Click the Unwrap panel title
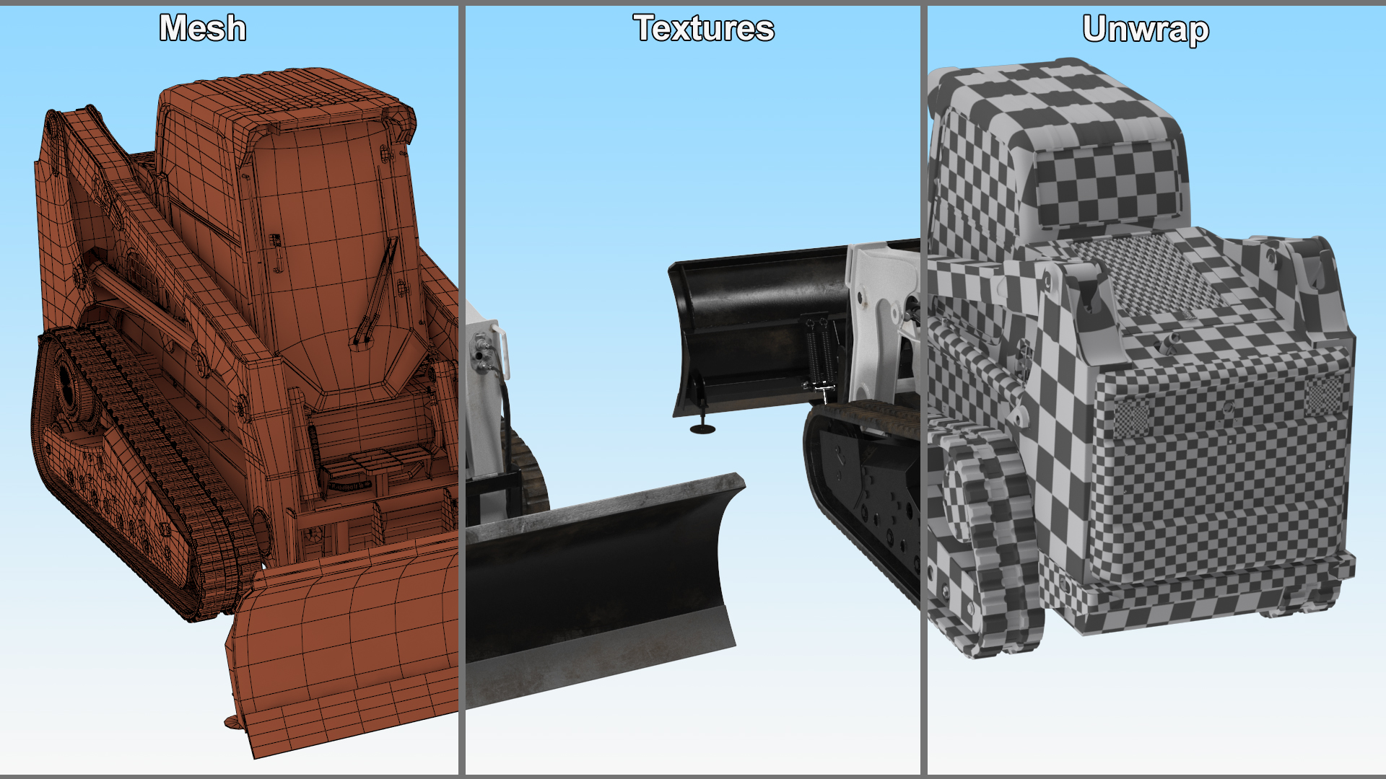Image resolution: width=1386 pixels, height=779 pixels. coord(1146,30)
